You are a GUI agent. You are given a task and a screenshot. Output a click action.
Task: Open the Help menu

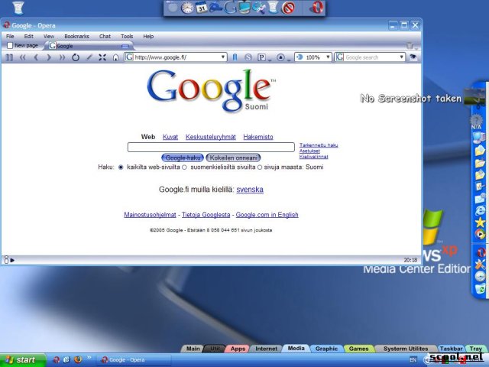[148, 36]
